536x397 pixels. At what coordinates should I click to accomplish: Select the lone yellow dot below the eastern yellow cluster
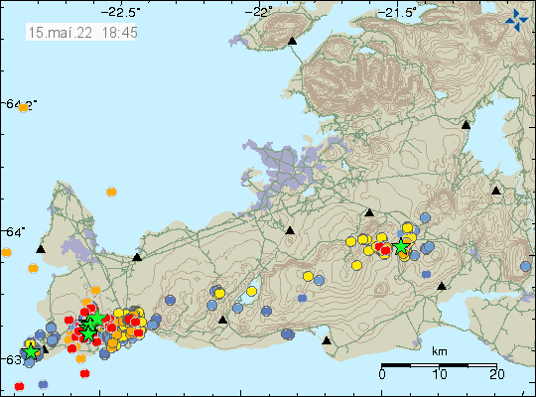(356, 265)
